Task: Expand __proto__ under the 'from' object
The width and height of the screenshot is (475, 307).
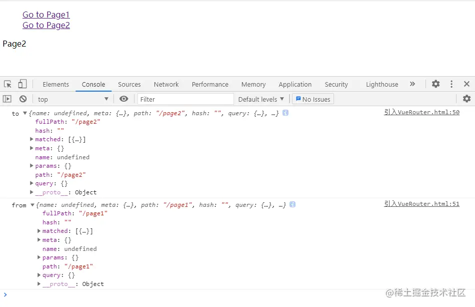Action: [39, 283]
